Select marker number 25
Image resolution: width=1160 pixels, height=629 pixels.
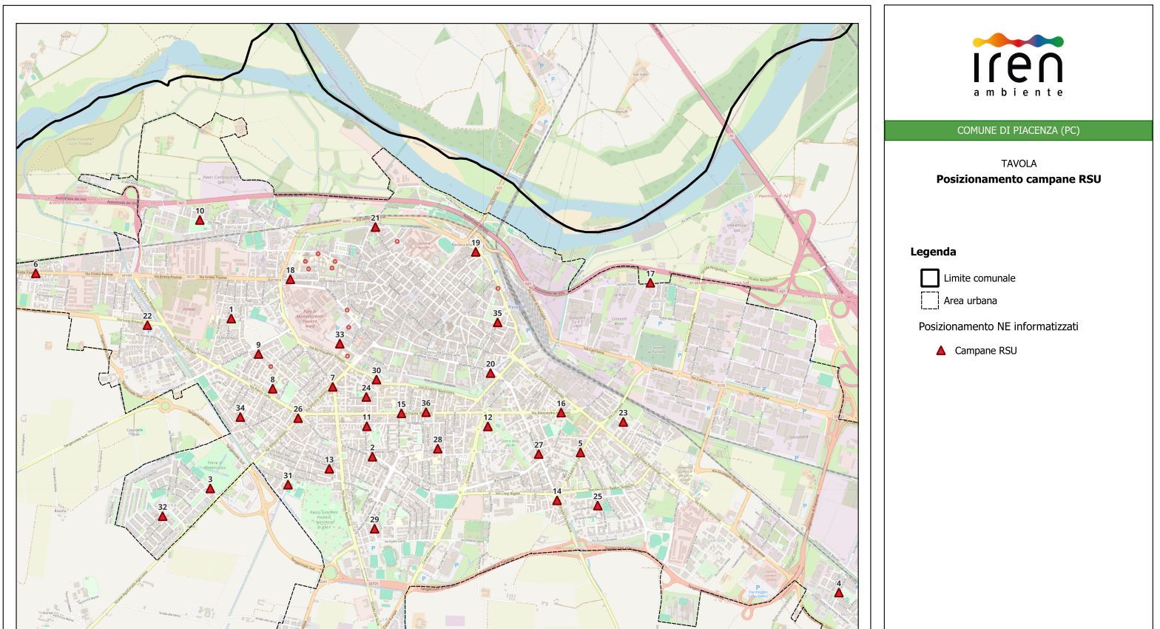pyautogui.click(x=598, y=506)
